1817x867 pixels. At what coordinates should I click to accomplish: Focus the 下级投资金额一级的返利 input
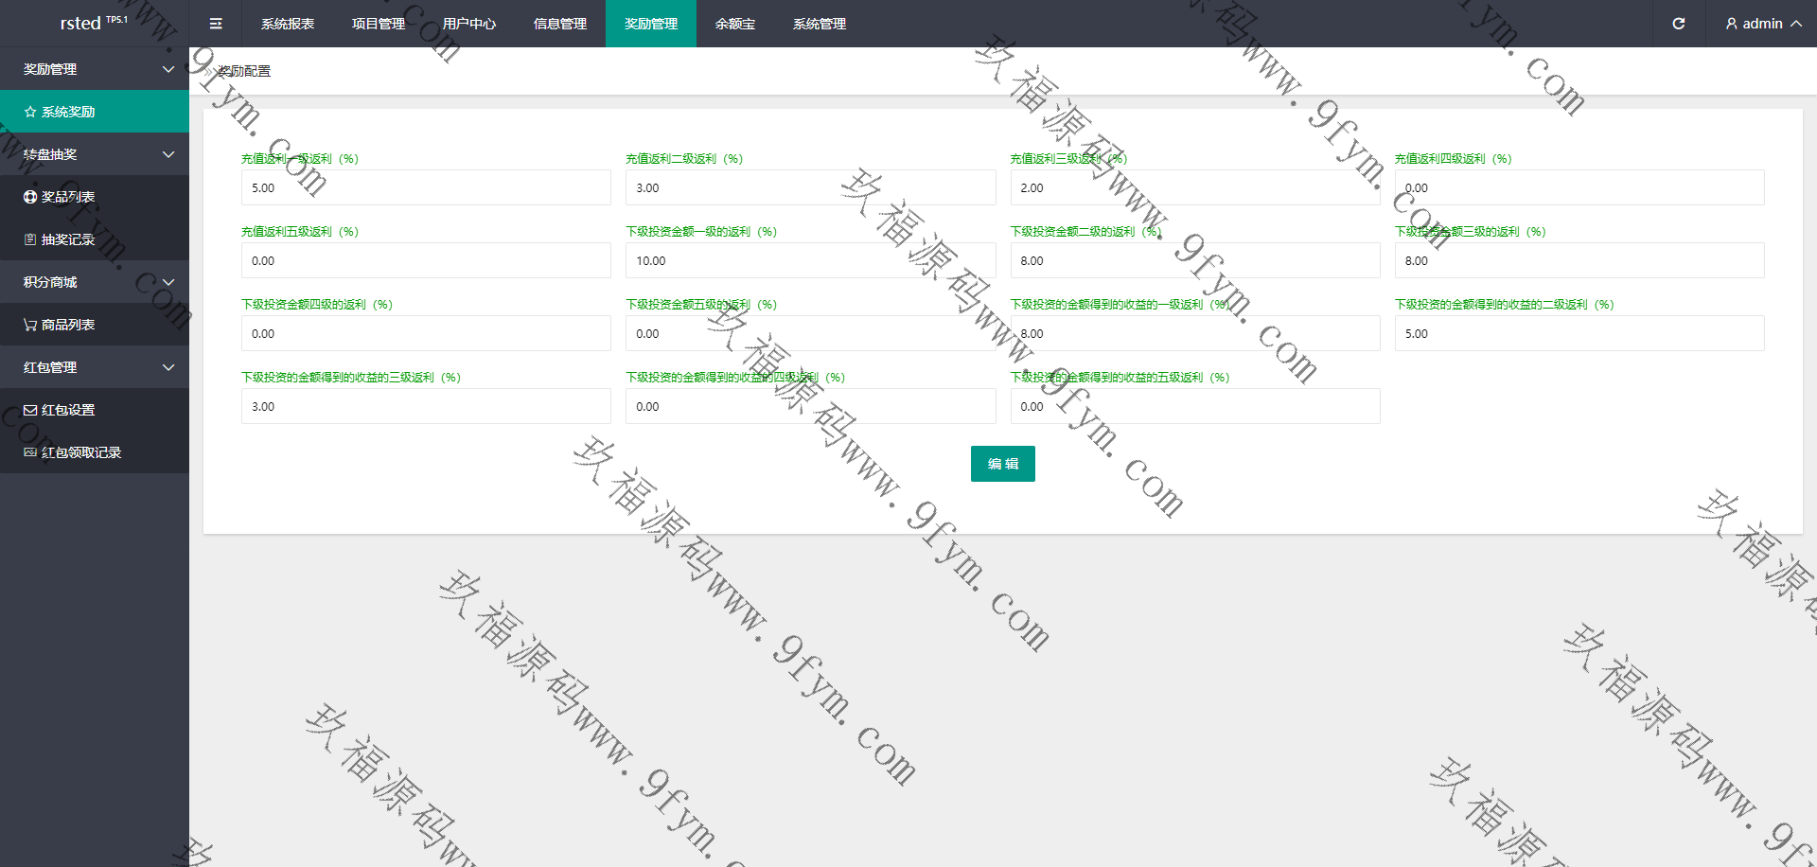coord(810,260)
